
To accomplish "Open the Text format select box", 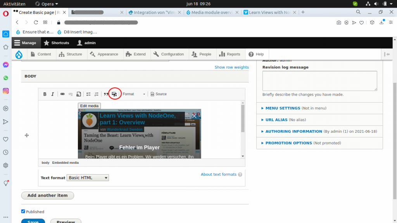I will (x=88, y=178).
